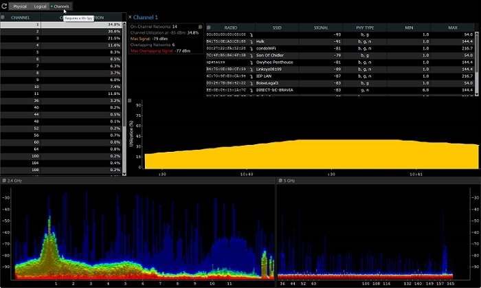481x288 pixels.
Task: Switch to the Logical view tab
Action: pos(40,6)
